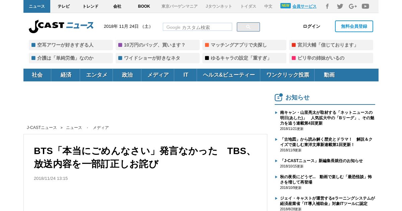This screenshot has height=211, width=402.
Task: Open the Twitter icon in top bar
Action: point(340,6)
